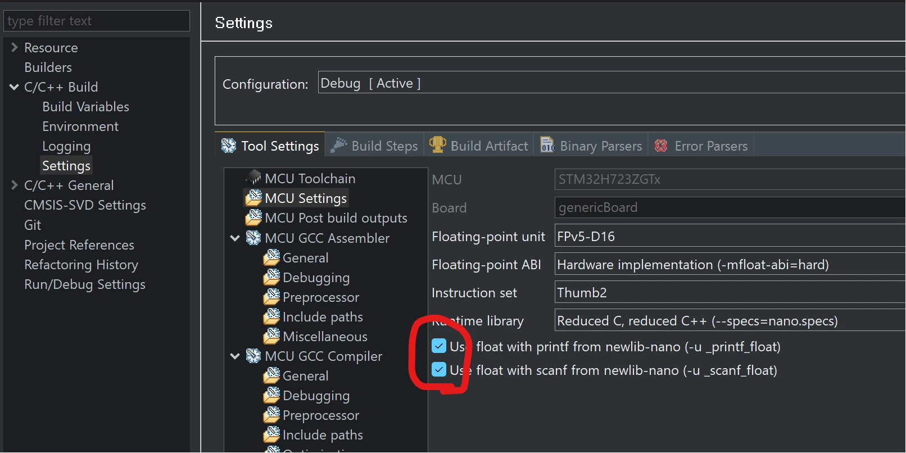Open the Floating-point ABI dropdown
The height and width of the screenshot is (453, 906).
coord(730,264)
